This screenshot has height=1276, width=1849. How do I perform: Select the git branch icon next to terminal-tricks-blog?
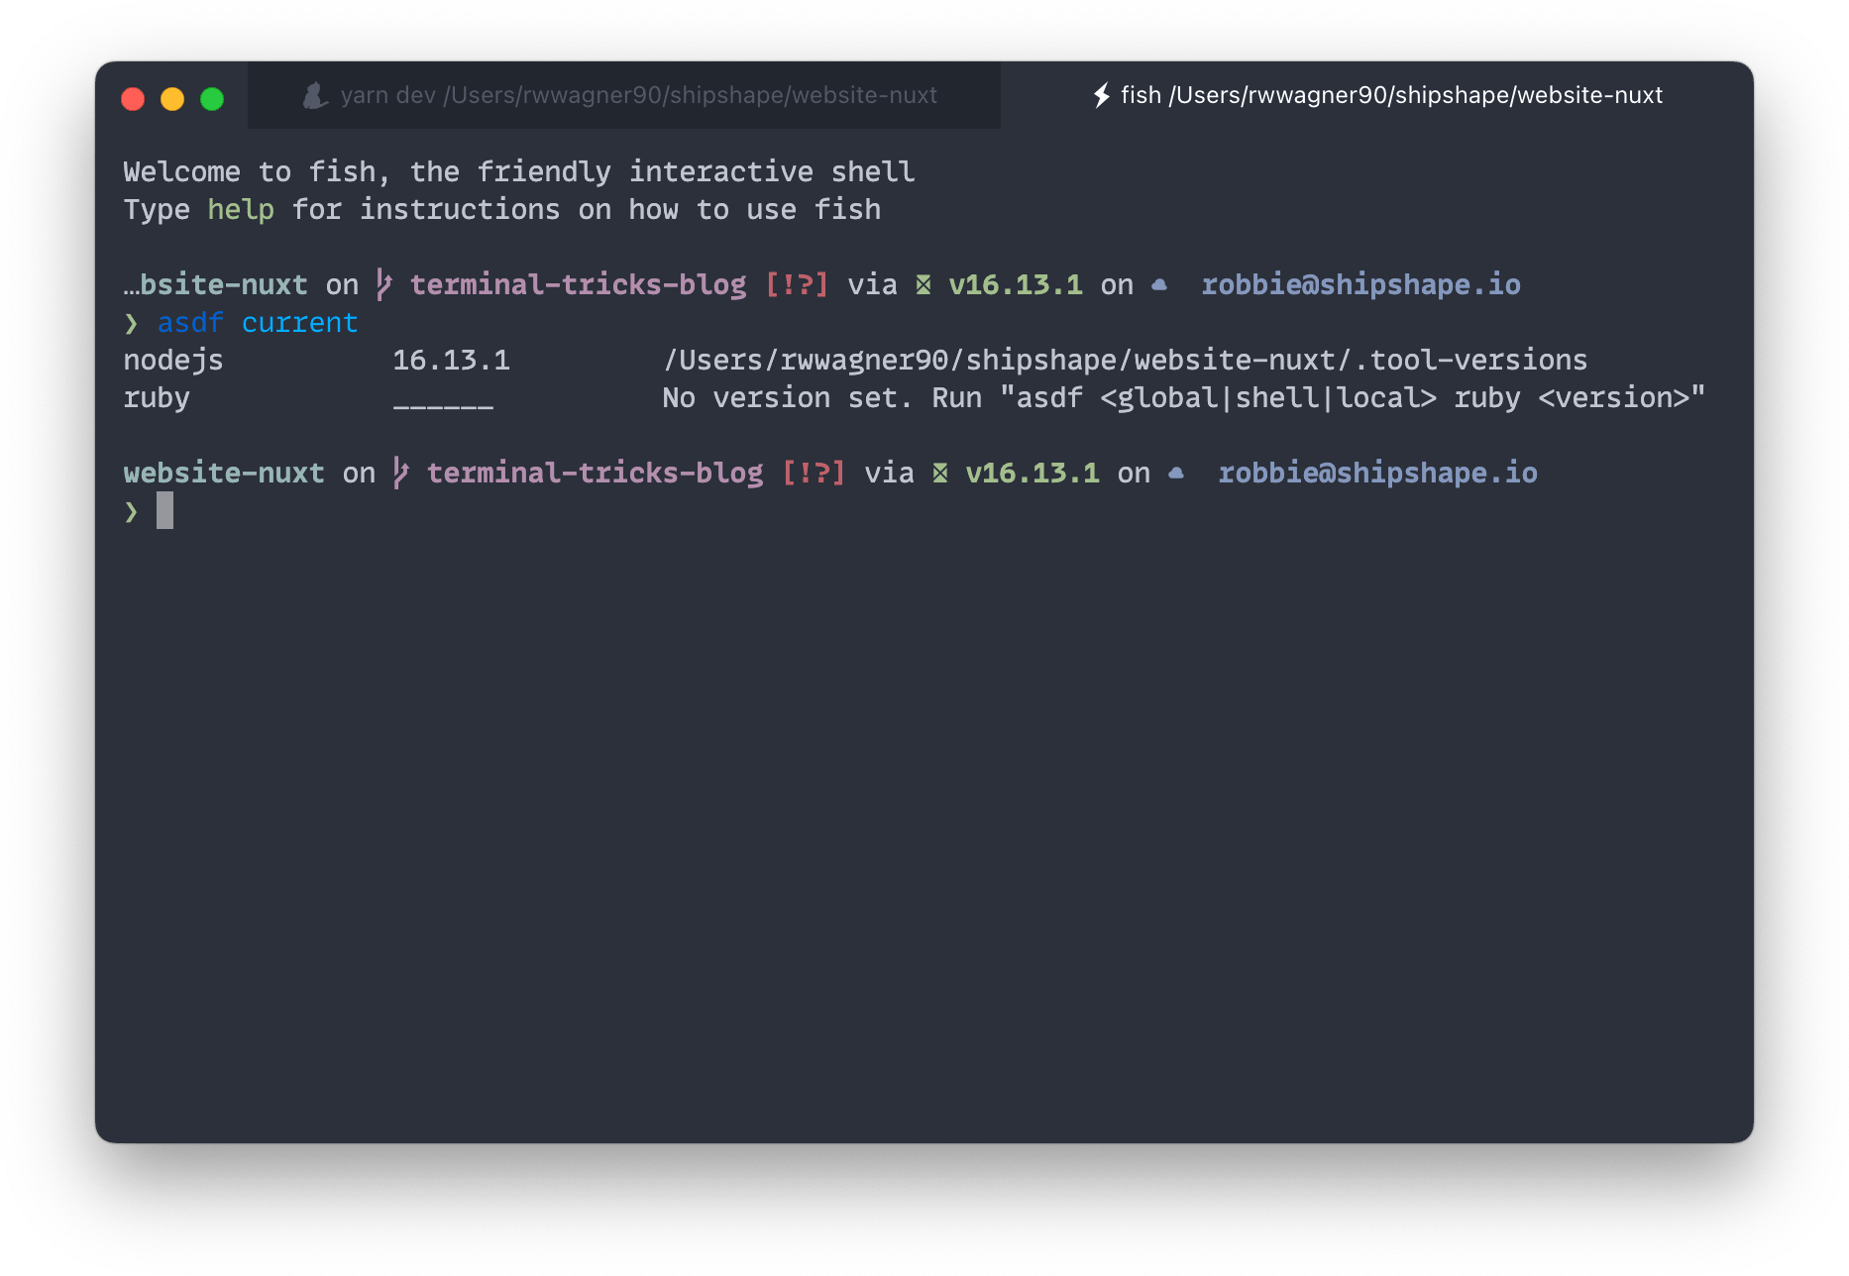tap(382, 284)
